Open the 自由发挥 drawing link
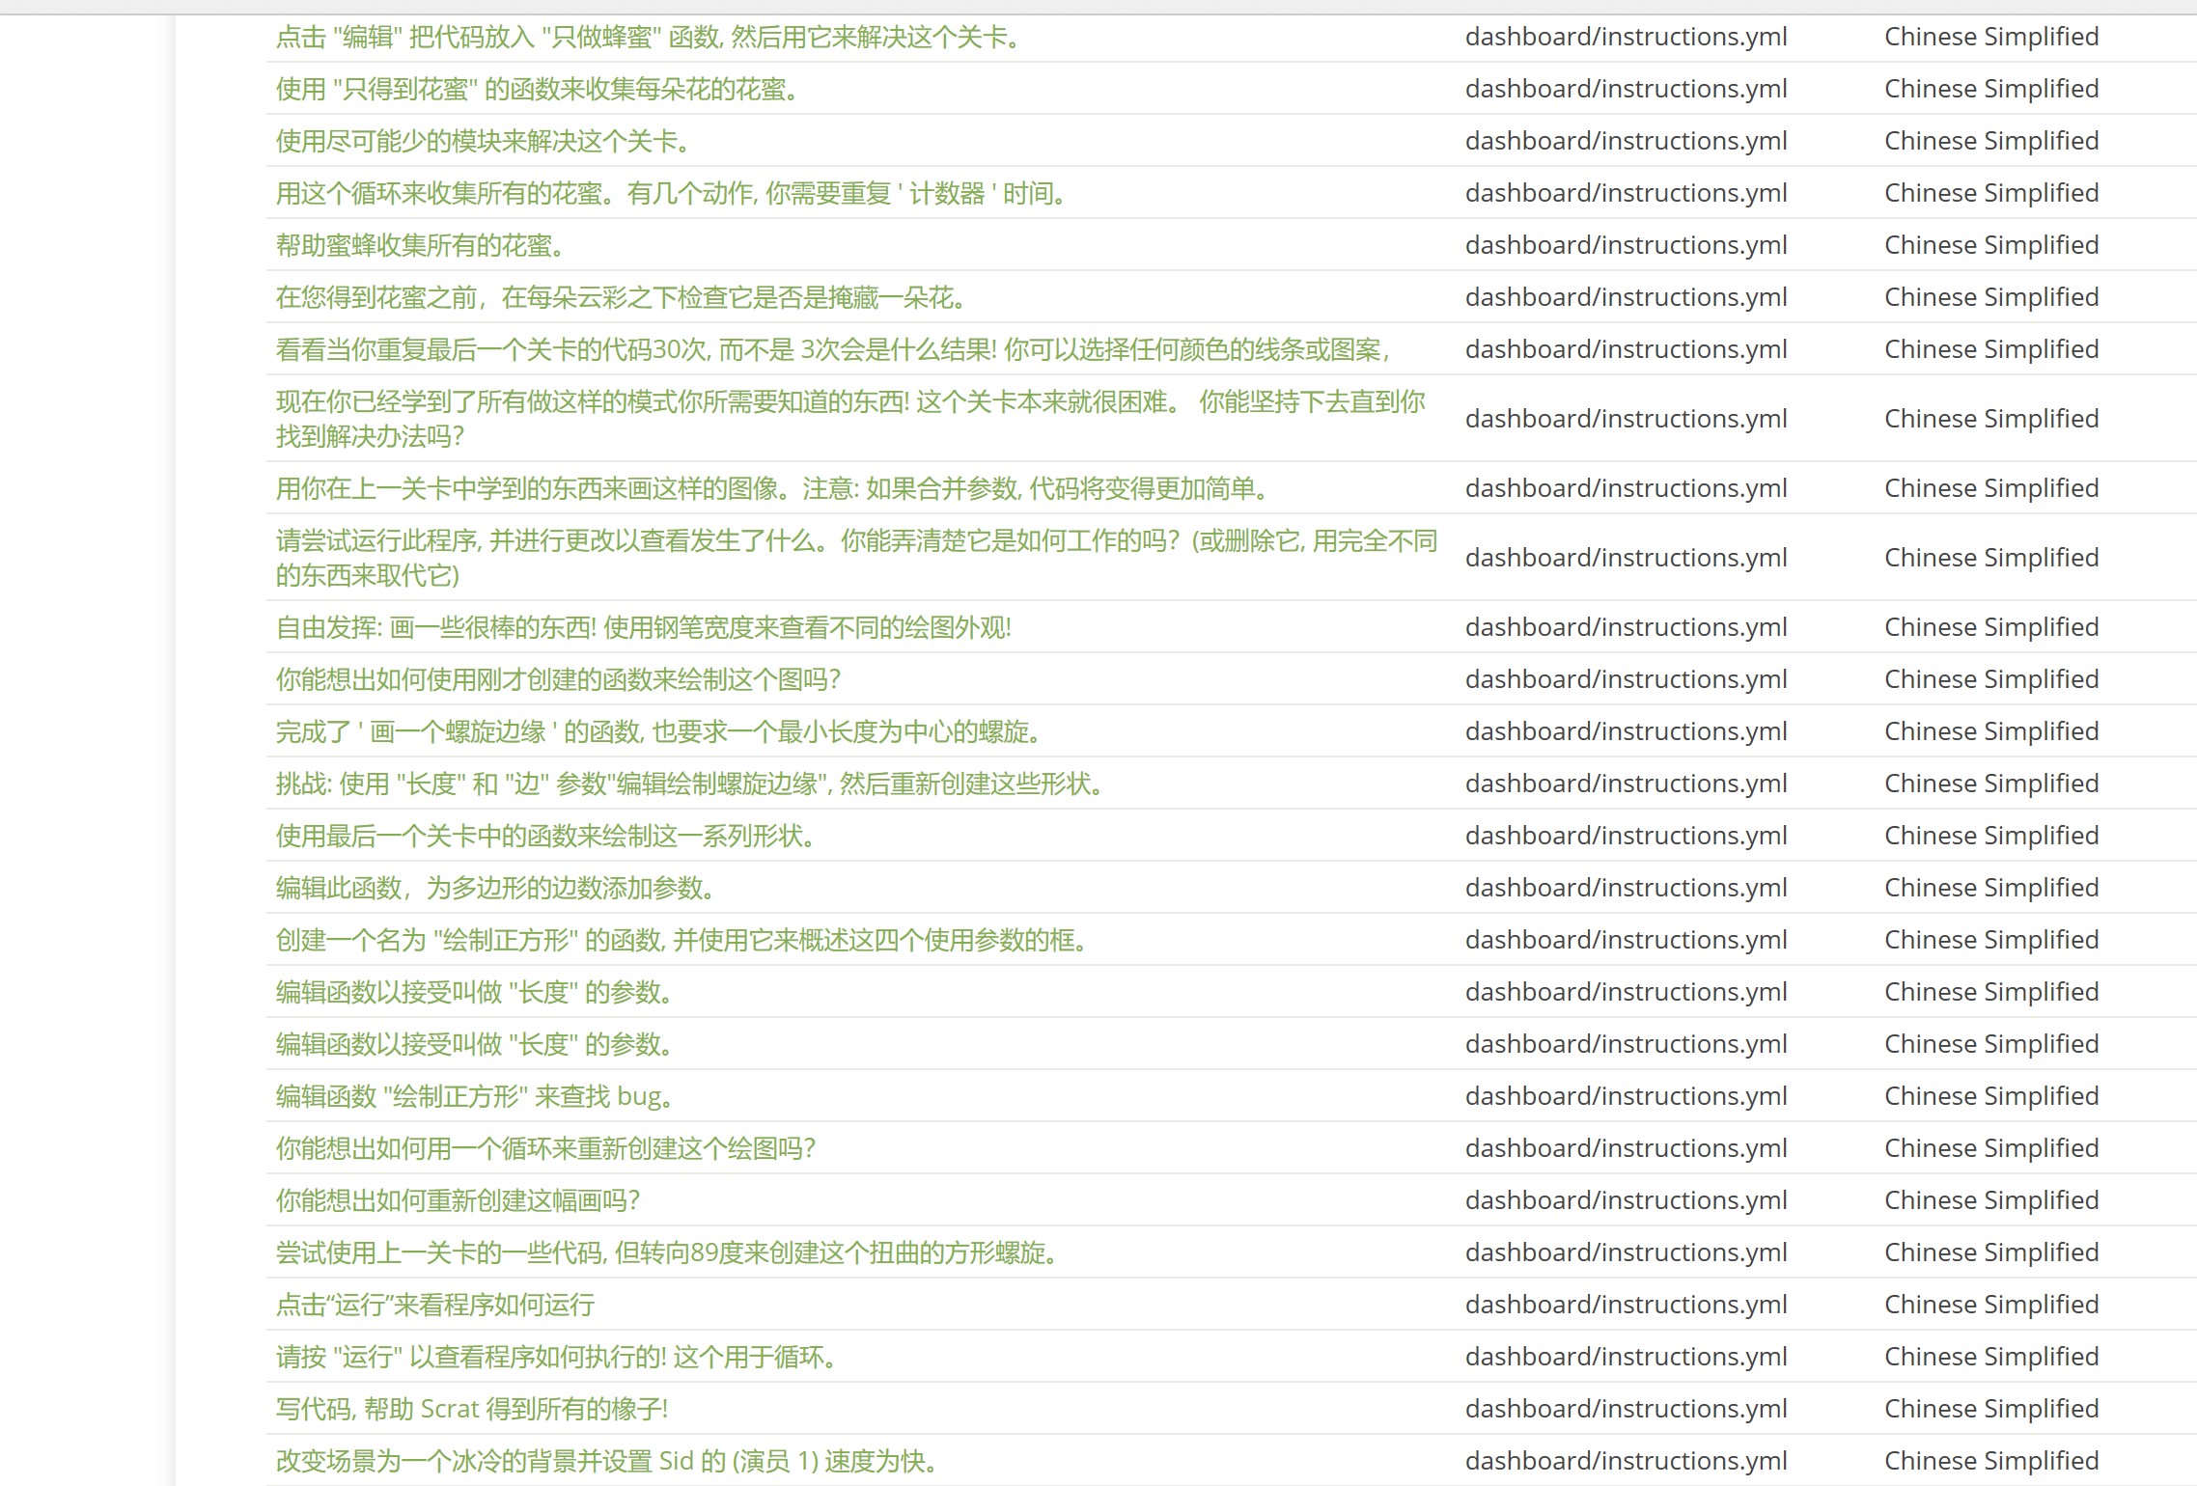The height and width of the screenshot is (1486, 2197). [x=643, y=628]
